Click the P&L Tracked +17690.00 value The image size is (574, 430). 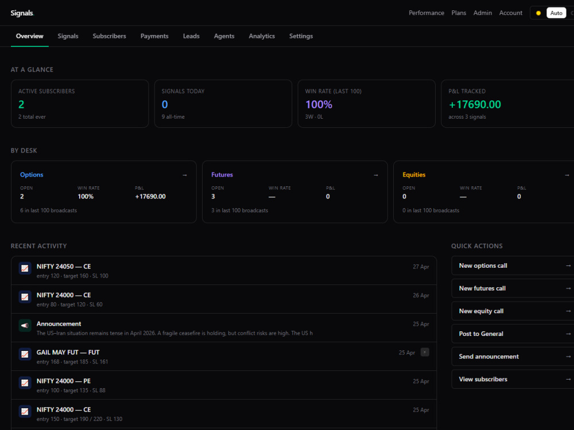(x=475, y=104)
